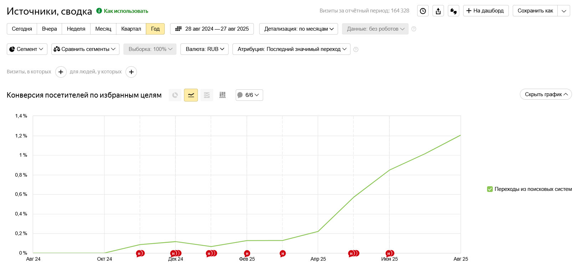Open the thumbs up/down feedback icon
The height and width of the screenshot is (271, 578).
454,11
